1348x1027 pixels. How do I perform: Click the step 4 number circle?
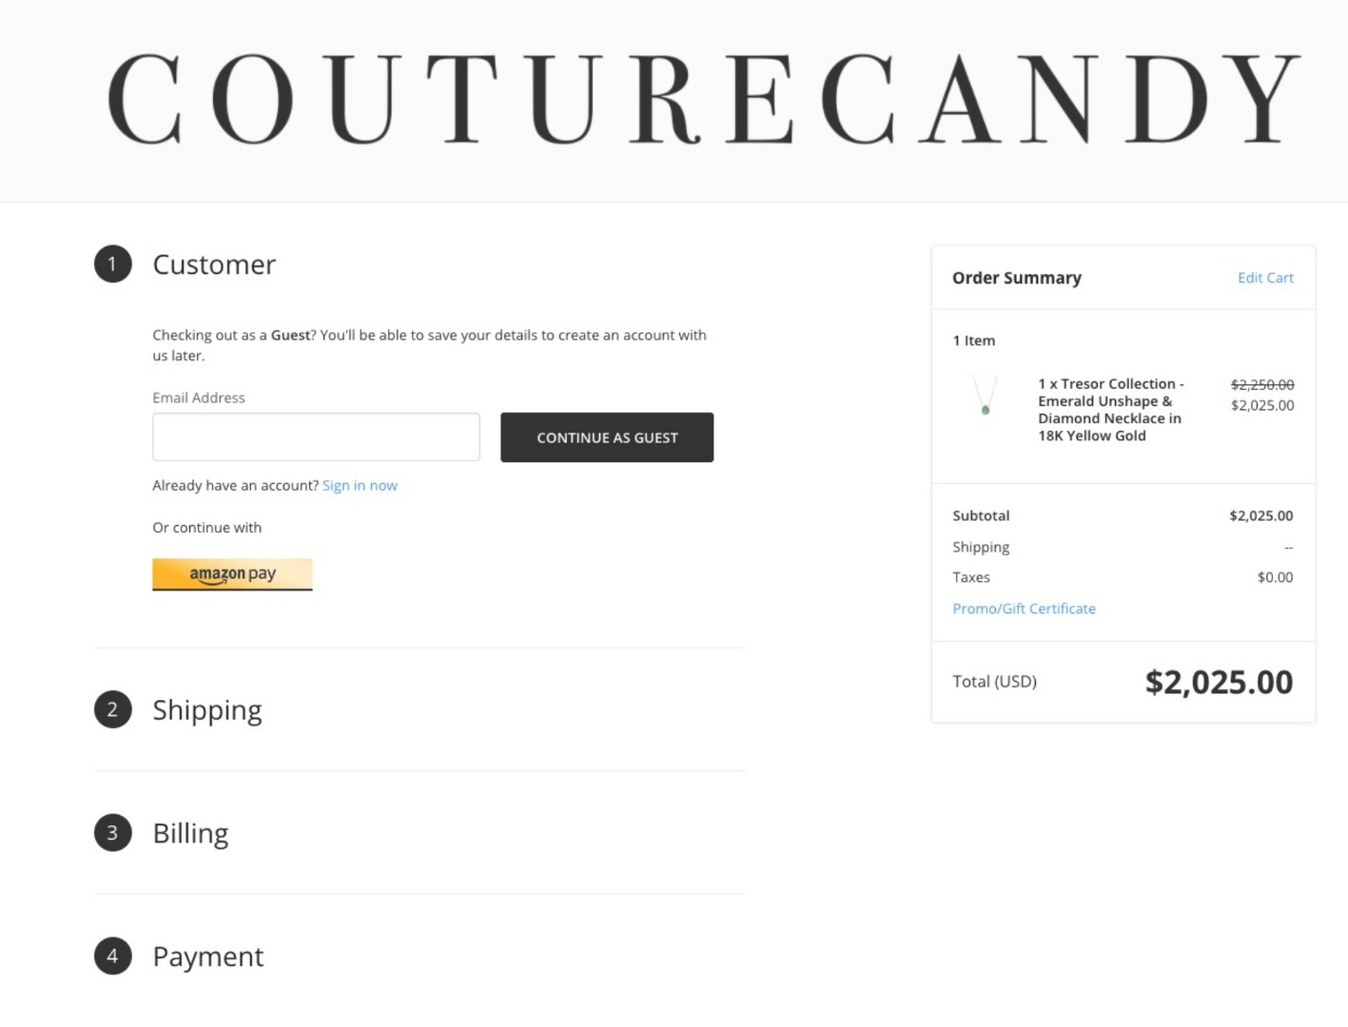tap(112, 956)
